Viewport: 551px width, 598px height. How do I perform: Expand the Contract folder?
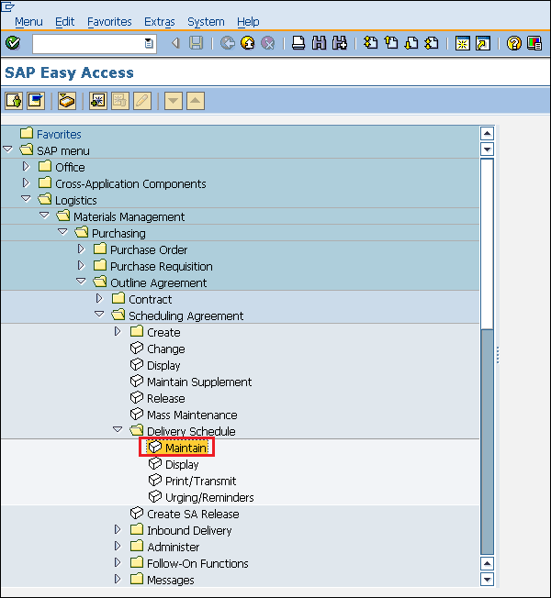pos(99,298)
